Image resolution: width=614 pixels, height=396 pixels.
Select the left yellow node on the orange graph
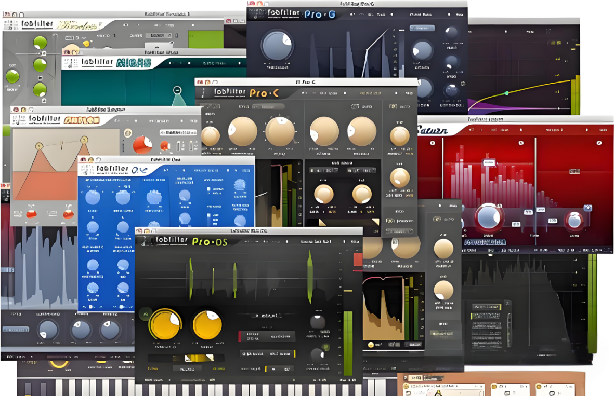pos(39,146)
